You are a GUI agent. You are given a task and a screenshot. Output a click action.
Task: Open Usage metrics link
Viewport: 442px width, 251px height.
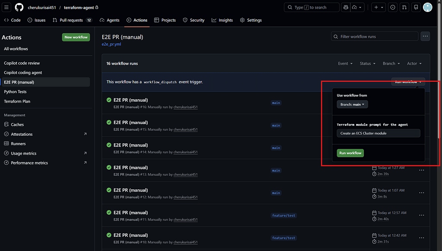45,153
